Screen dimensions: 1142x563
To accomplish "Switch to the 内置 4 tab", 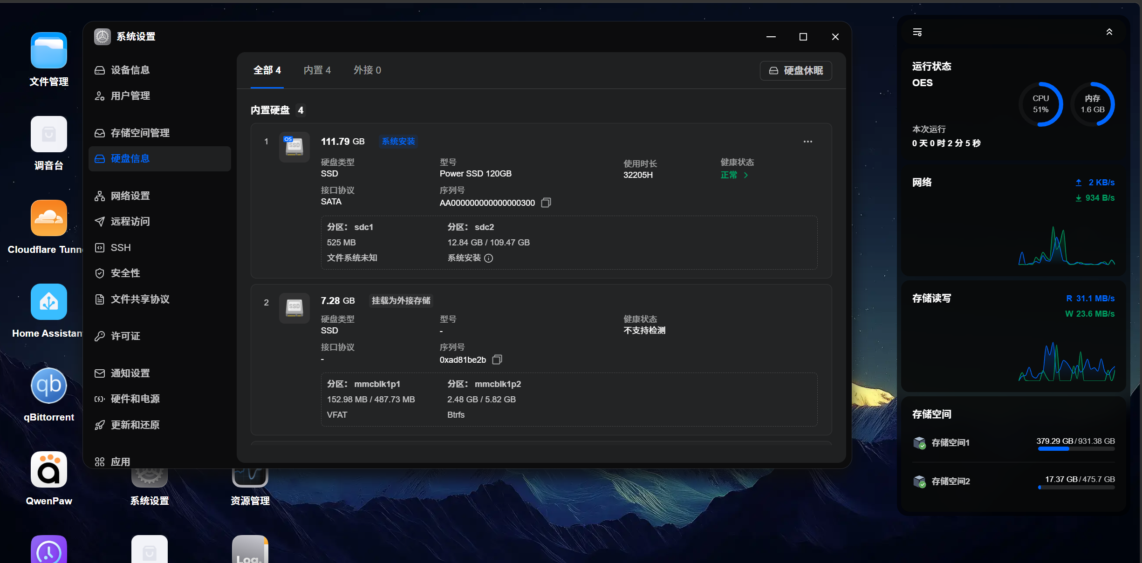I will pos(317,70).
